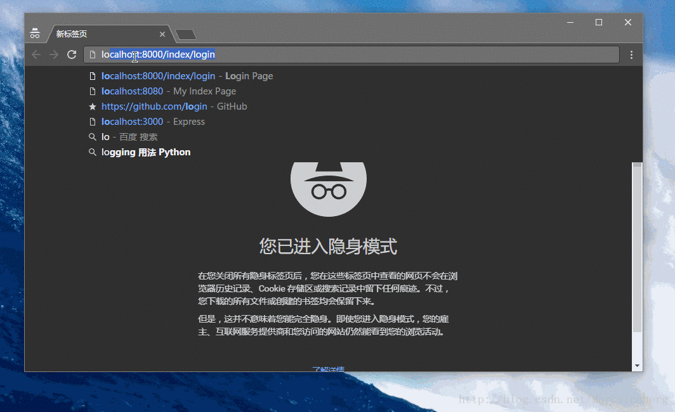
Task: Minimize the Chrome window
Action: point(570,22)
